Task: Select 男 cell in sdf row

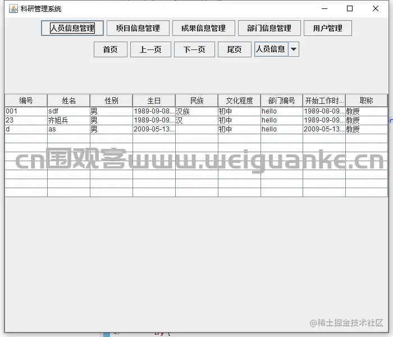Action: [111, 111]
